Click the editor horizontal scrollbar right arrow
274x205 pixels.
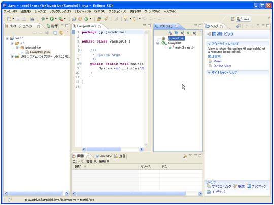pos(141,149)
